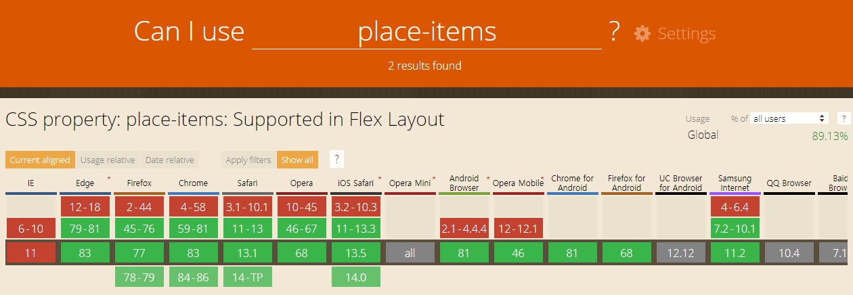The height and width of the screenshot is (295, 853).
Task: Click Apply filters button
Action: (248, 160)
